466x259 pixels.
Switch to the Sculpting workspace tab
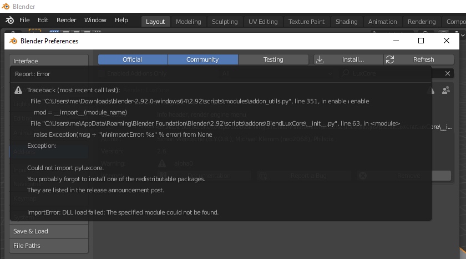coord(225,22)
